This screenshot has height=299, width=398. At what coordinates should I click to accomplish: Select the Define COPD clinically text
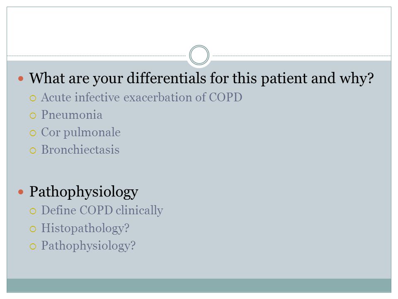tap(102, 211)
